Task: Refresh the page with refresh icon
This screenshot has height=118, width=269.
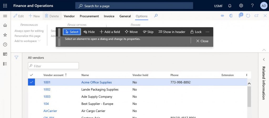Action: (x=248, y=16)
